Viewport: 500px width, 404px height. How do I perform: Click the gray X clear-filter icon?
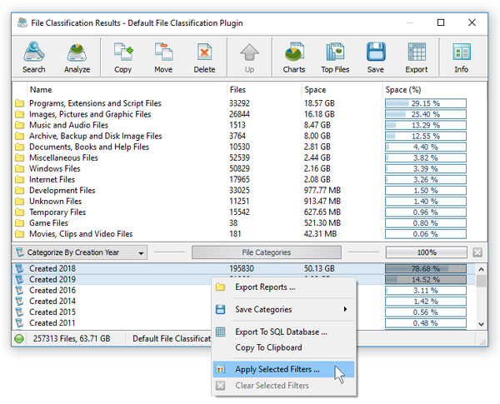(477, 252)
